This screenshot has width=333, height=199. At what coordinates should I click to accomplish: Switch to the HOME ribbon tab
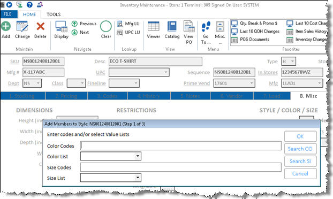(29, 14)
